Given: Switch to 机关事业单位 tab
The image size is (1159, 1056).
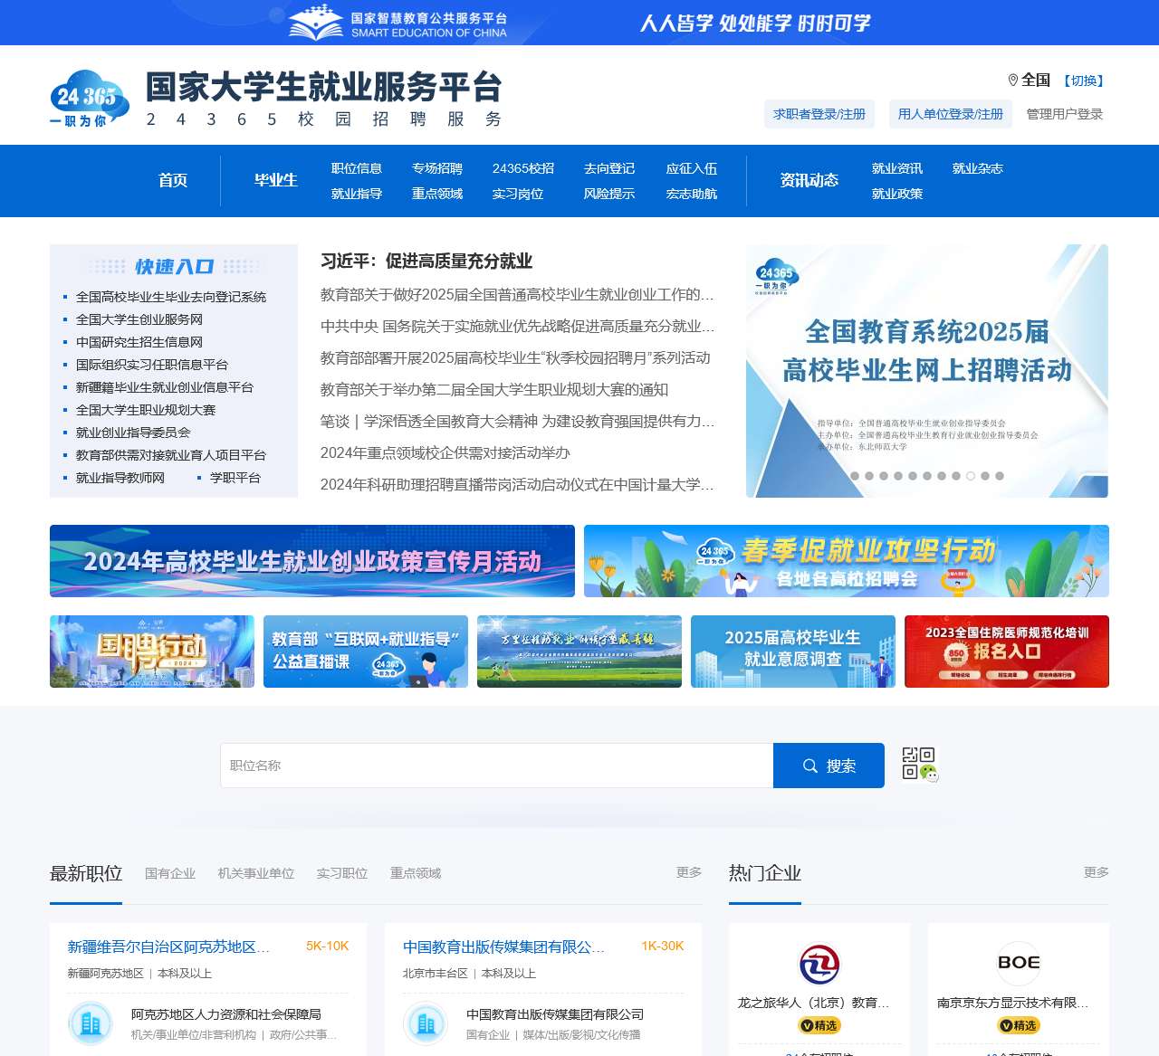Looking at the screenshot, I should (256, 873).
